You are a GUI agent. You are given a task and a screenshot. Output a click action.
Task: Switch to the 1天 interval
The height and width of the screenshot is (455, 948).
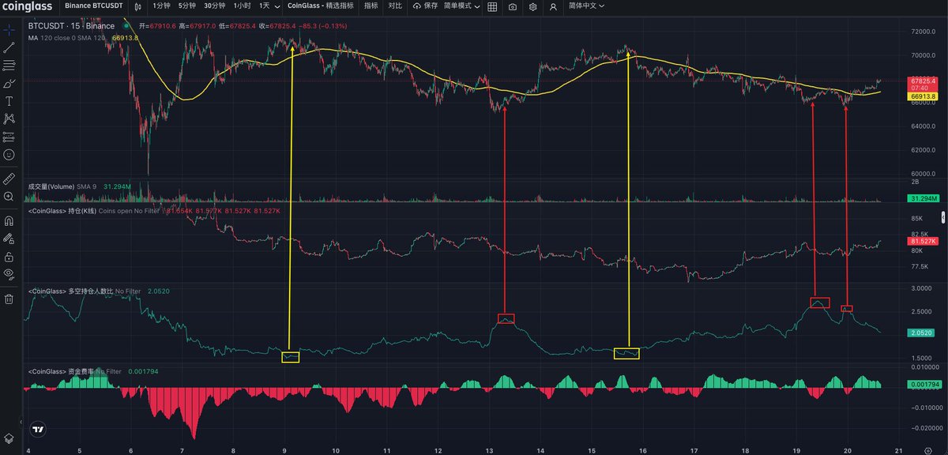[265, 6]
